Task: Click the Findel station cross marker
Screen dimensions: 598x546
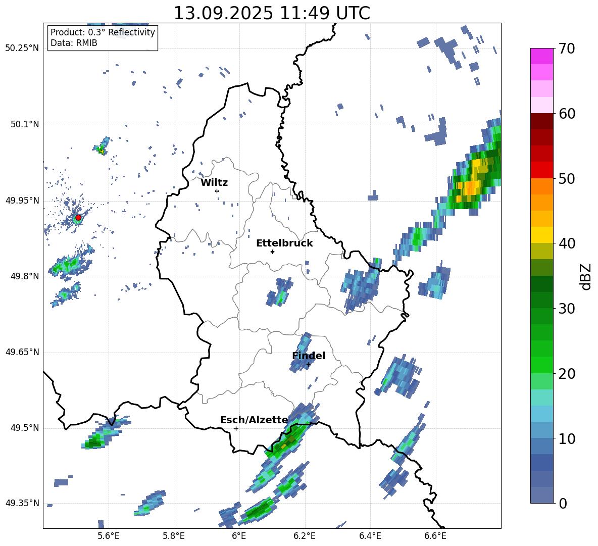Action: coord(308,365)
